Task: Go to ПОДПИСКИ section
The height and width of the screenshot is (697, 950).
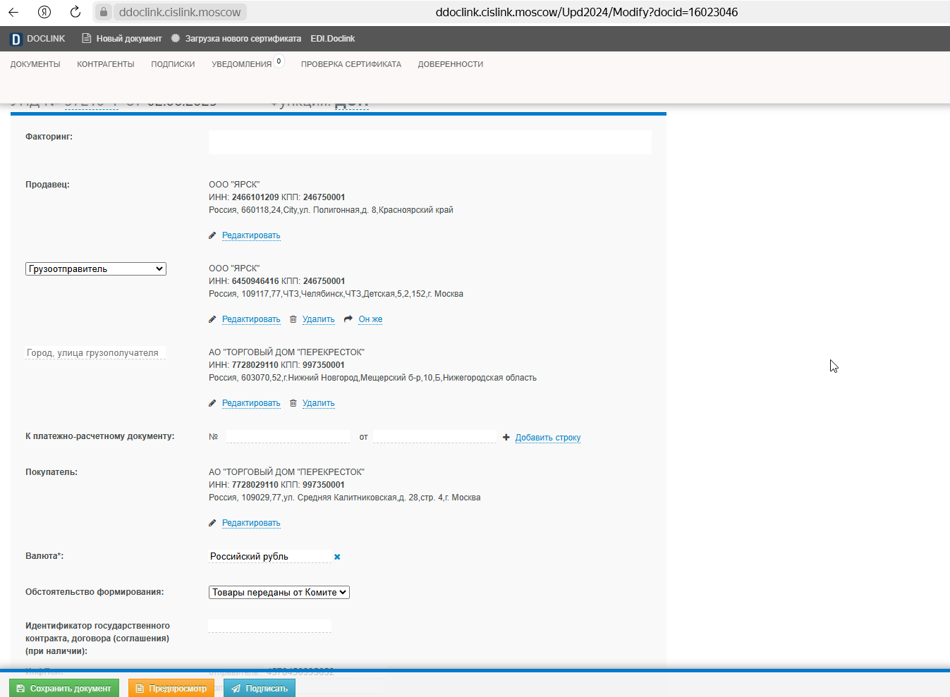Action: click(x=173, y=64)
